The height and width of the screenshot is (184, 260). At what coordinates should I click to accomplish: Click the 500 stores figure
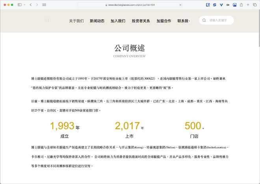point(193,126)
